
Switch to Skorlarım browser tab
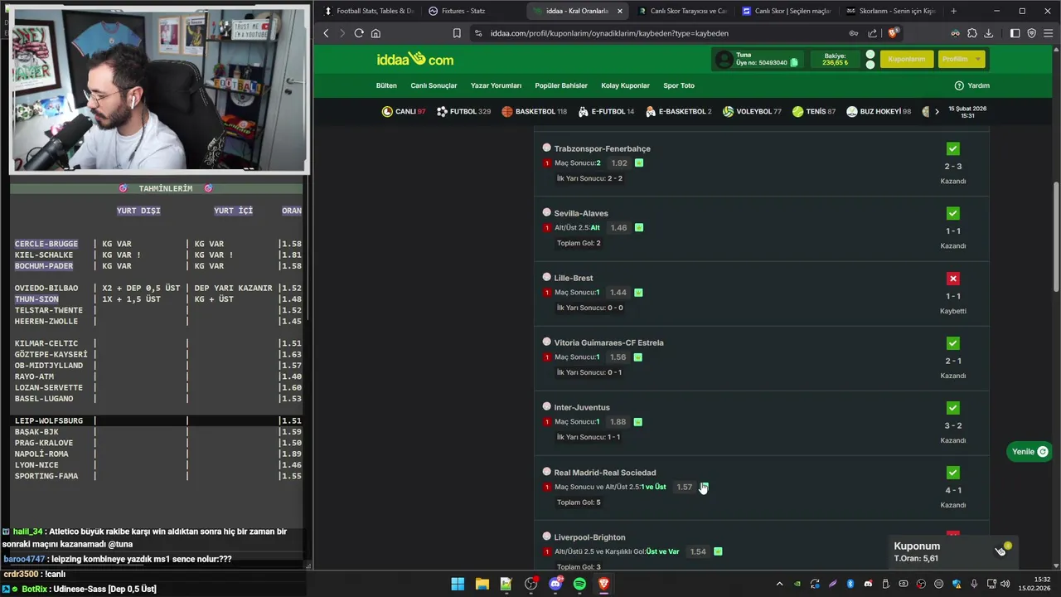pyautogui.click(x=890, y=11)
